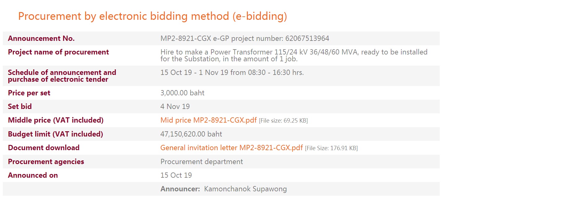Click the Document download label
570x213 pixels.
click(44, 148)
